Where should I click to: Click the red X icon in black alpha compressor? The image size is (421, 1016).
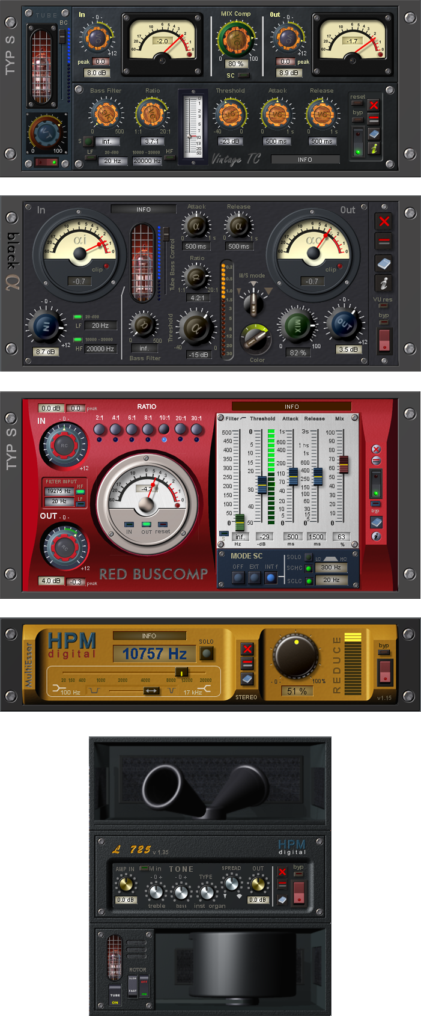point(384,221)
